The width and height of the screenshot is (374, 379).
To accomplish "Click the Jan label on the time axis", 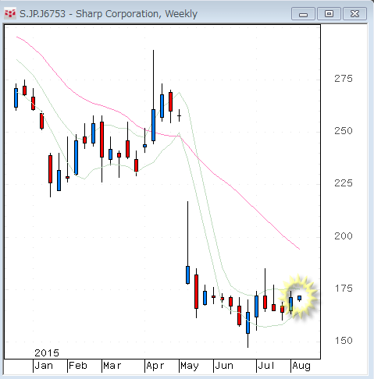I will (44, 366).
